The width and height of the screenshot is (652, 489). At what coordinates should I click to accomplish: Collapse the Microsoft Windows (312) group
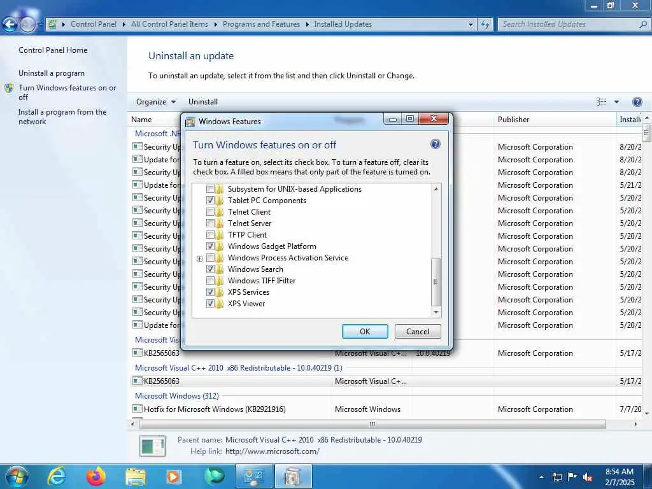click(177, 396)
